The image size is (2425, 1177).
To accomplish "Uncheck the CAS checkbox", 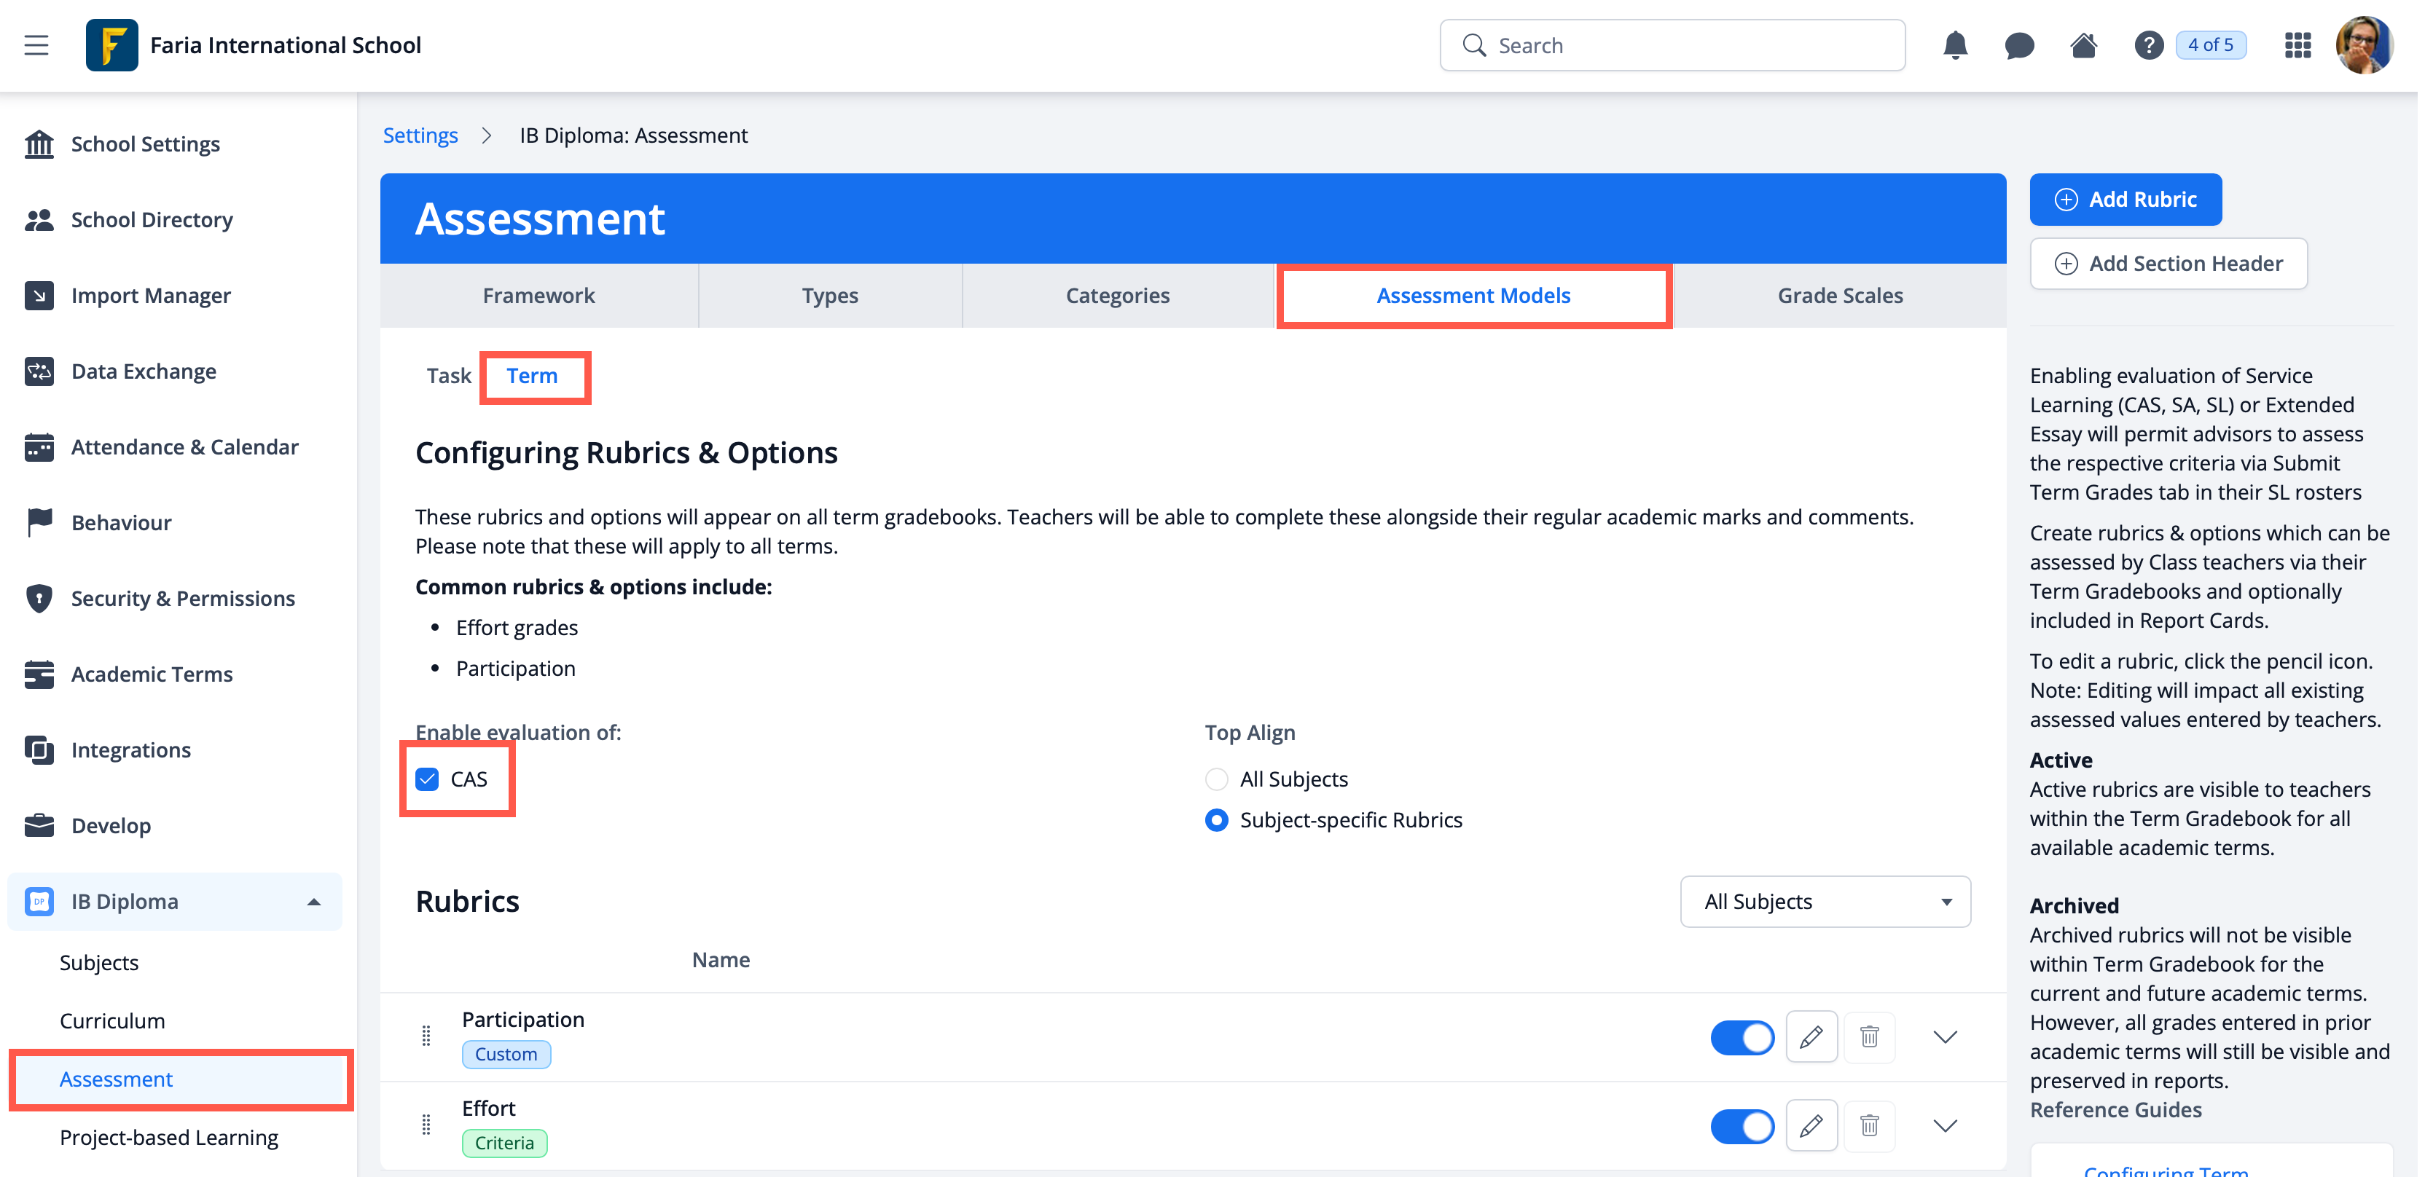I will coord(426,779).
